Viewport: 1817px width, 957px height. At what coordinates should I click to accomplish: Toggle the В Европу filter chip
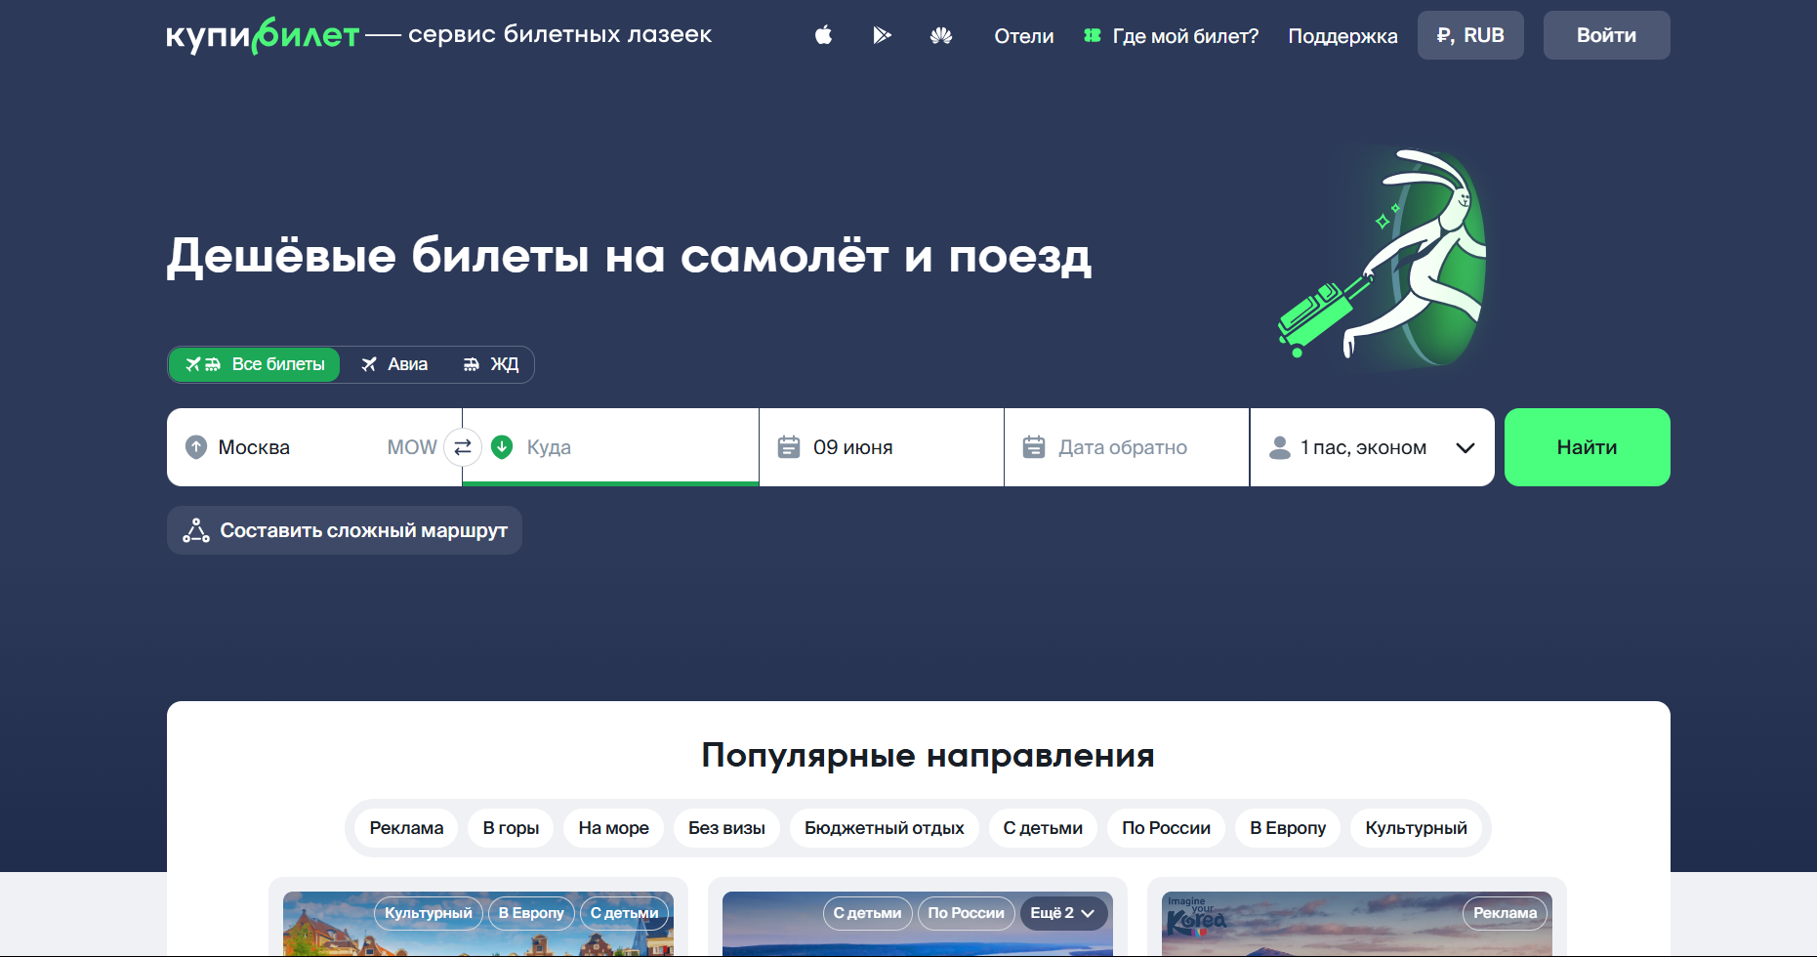pyautogui.click(x=1288, y=828)
